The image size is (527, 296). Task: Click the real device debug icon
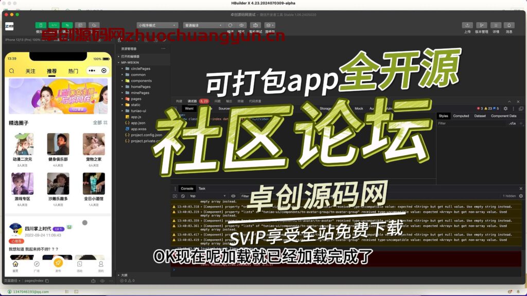coord(255,25)
